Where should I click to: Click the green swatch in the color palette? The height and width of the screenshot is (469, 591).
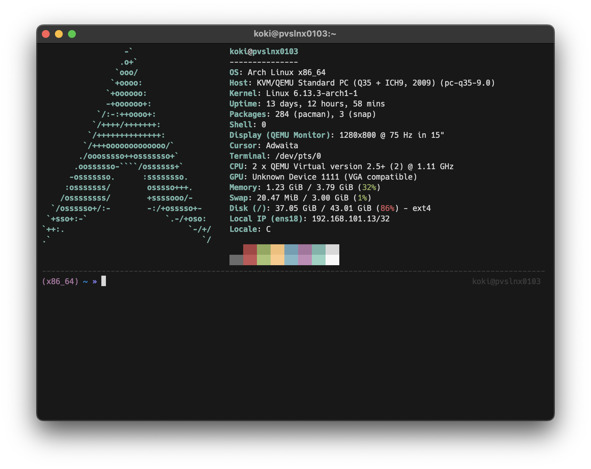coord(264,255)
